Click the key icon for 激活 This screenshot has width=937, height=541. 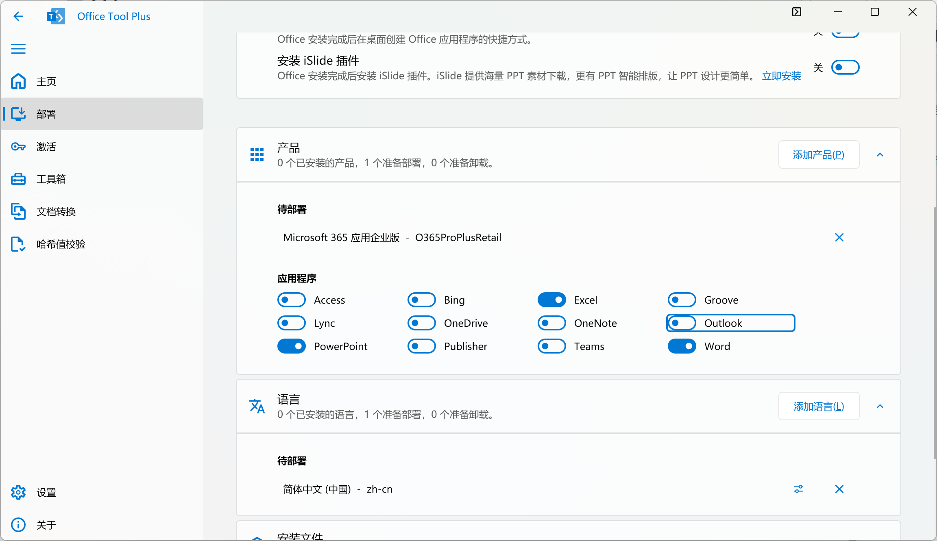[x=18, y=146]
